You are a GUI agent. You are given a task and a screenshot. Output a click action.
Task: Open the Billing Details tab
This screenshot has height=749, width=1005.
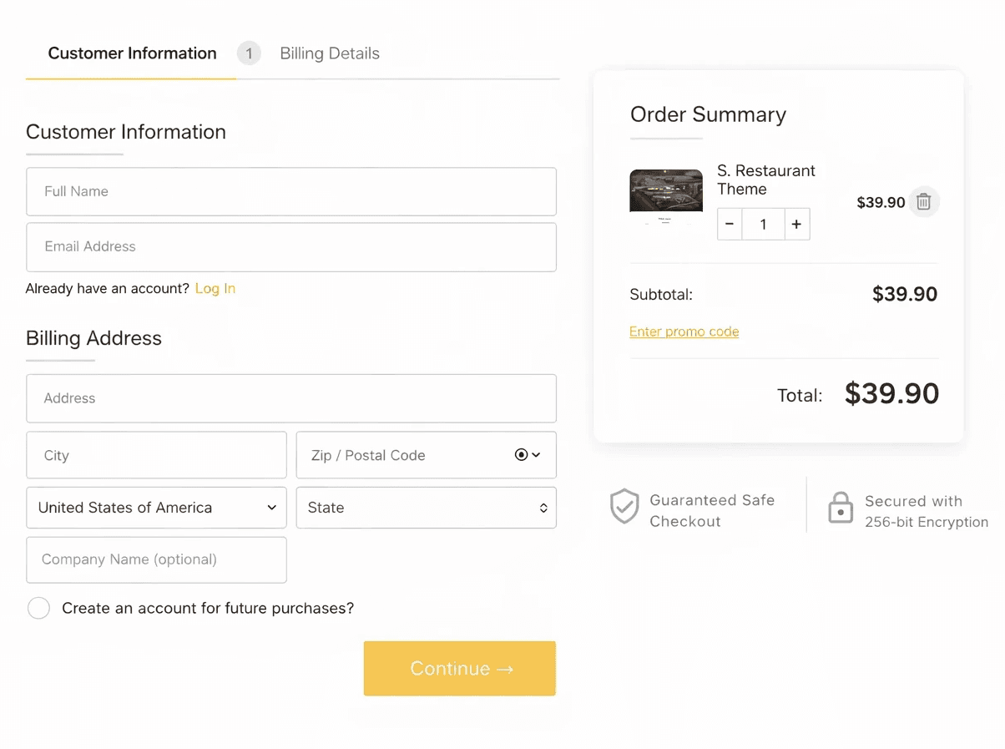(x=330, y=53)
